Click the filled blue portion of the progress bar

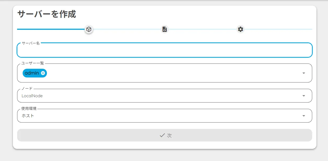(50, 29)
